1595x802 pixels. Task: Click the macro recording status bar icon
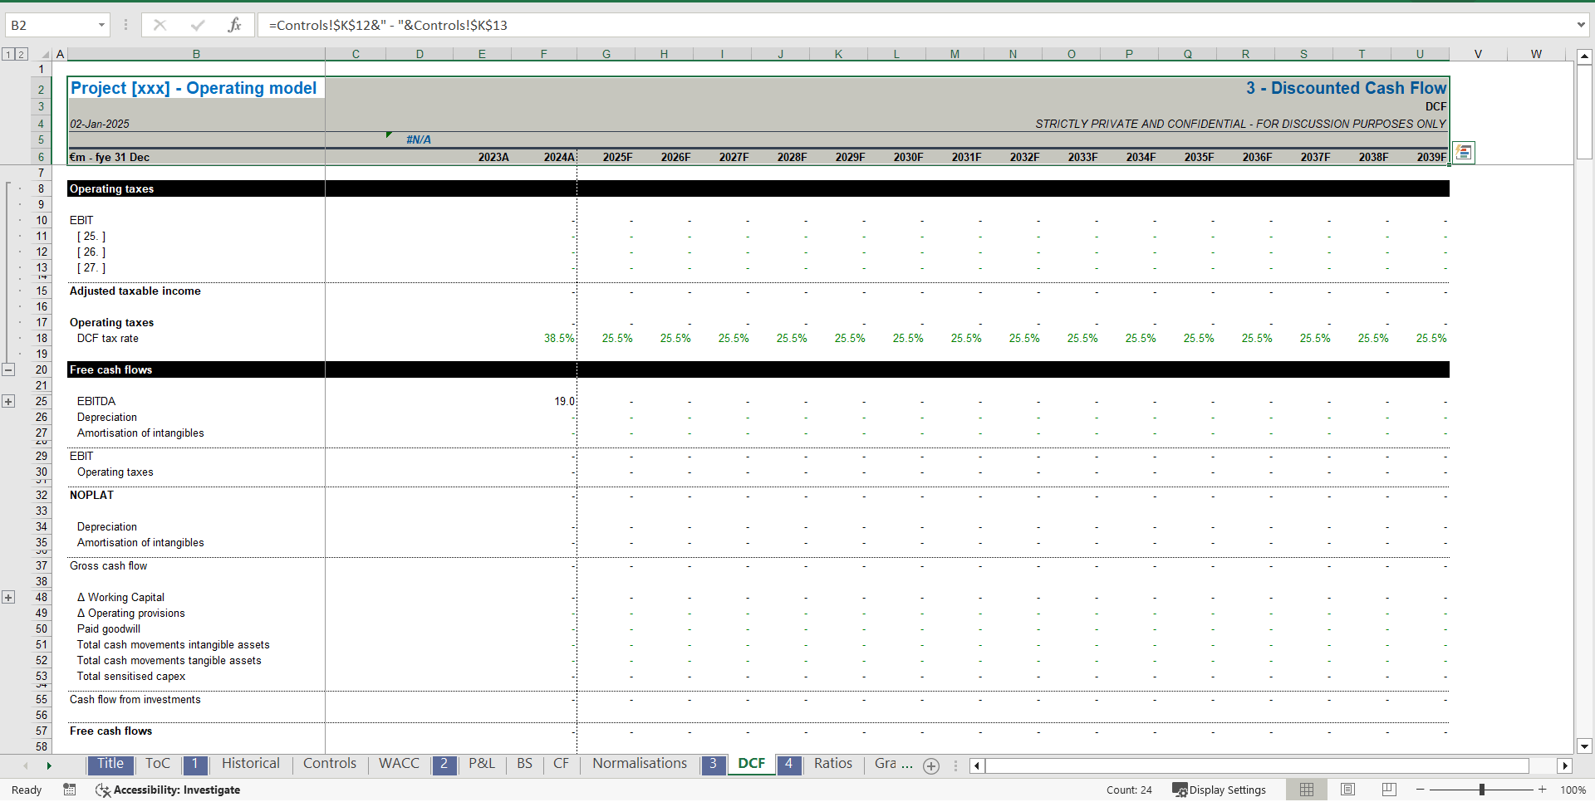coord(70,790)
